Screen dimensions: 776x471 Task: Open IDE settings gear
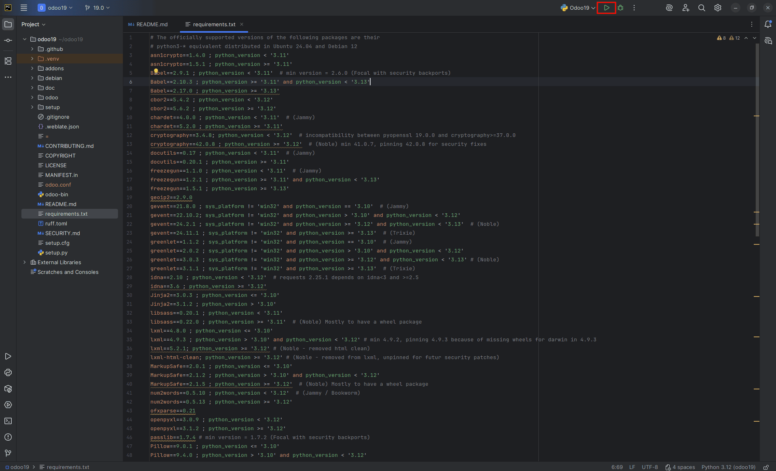pos(718,8)
